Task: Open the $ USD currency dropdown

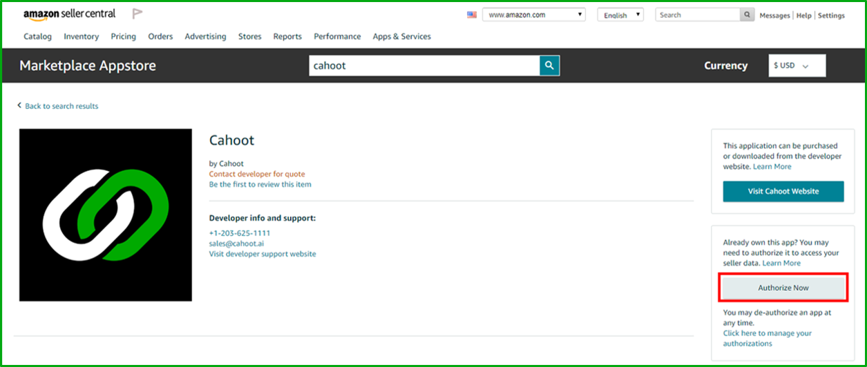Action: coord(797,66)
